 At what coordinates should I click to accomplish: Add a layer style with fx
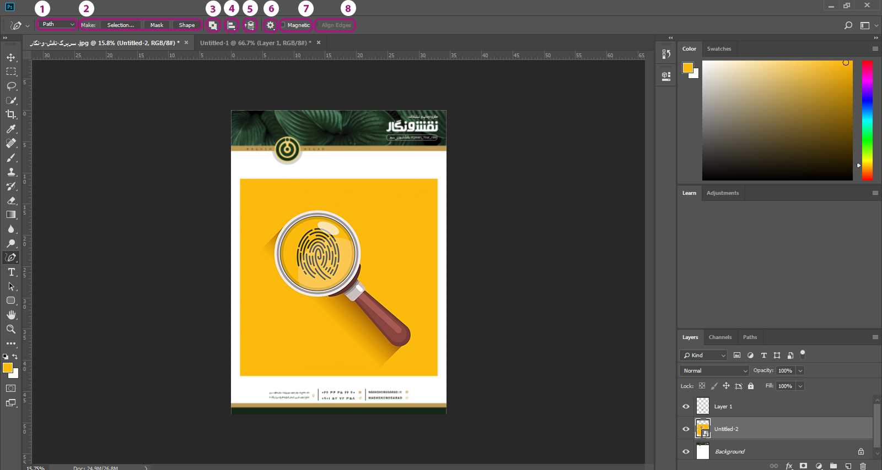click(789, 466)
